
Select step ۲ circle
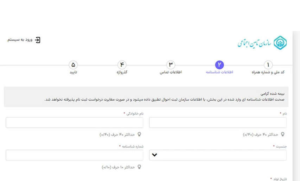pos(219,65)
